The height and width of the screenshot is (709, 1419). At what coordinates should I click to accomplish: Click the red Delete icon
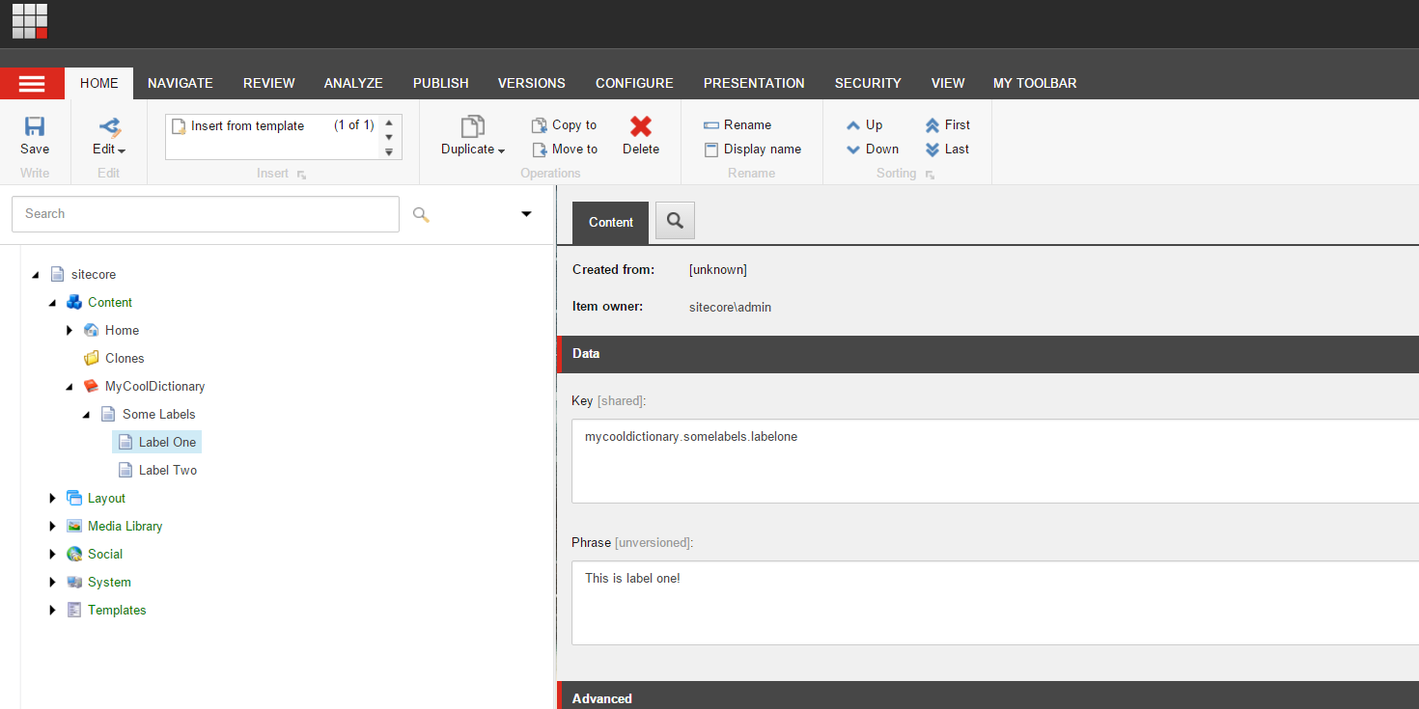(641, 126)
